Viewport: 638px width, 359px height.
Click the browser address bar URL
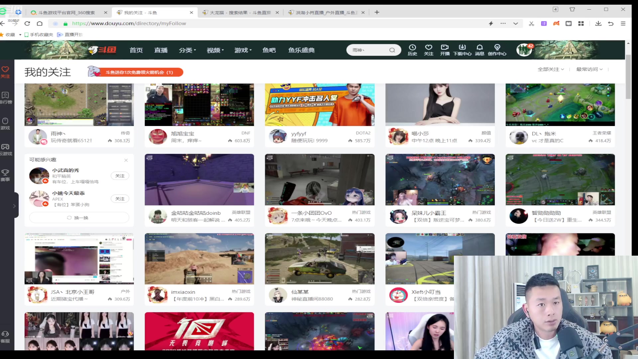[129, 24]
